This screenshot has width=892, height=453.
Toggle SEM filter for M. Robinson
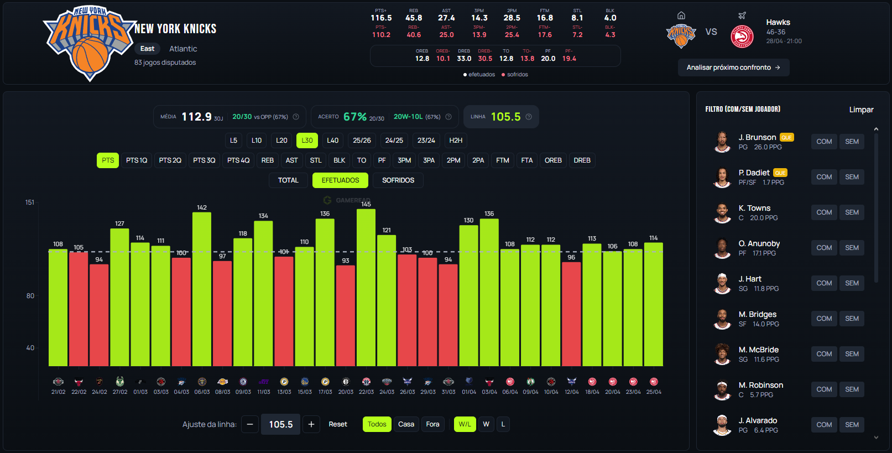852,389
